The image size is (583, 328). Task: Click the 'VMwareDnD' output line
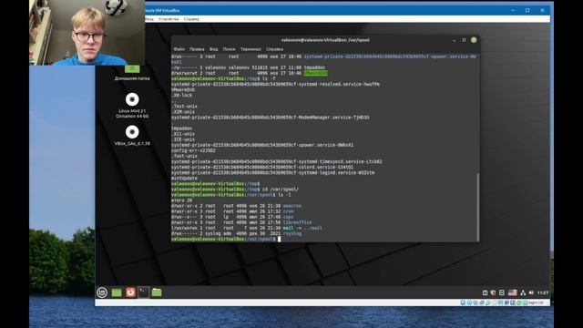(x=183, y=89)
